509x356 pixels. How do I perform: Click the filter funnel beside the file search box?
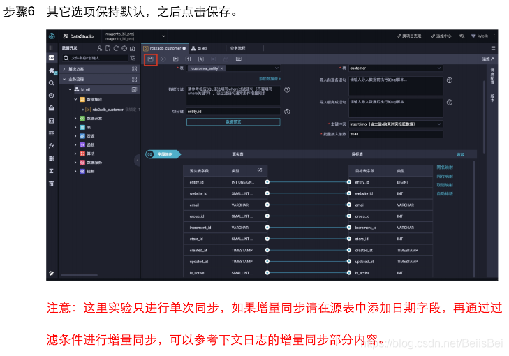click(x=133, y=58)
